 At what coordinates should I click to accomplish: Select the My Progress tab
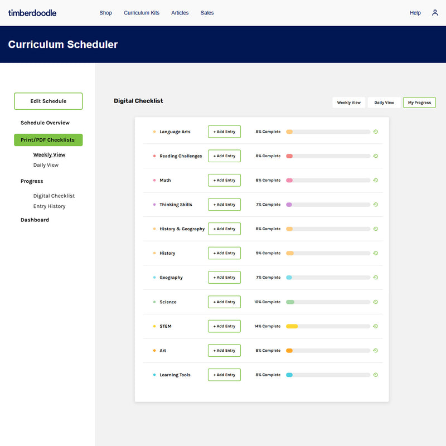(419, 103)
